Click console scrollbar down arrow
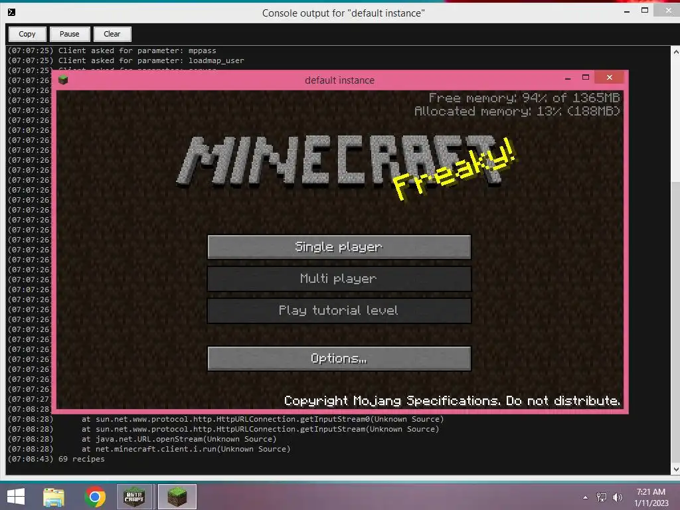 [x=675, y=469]
